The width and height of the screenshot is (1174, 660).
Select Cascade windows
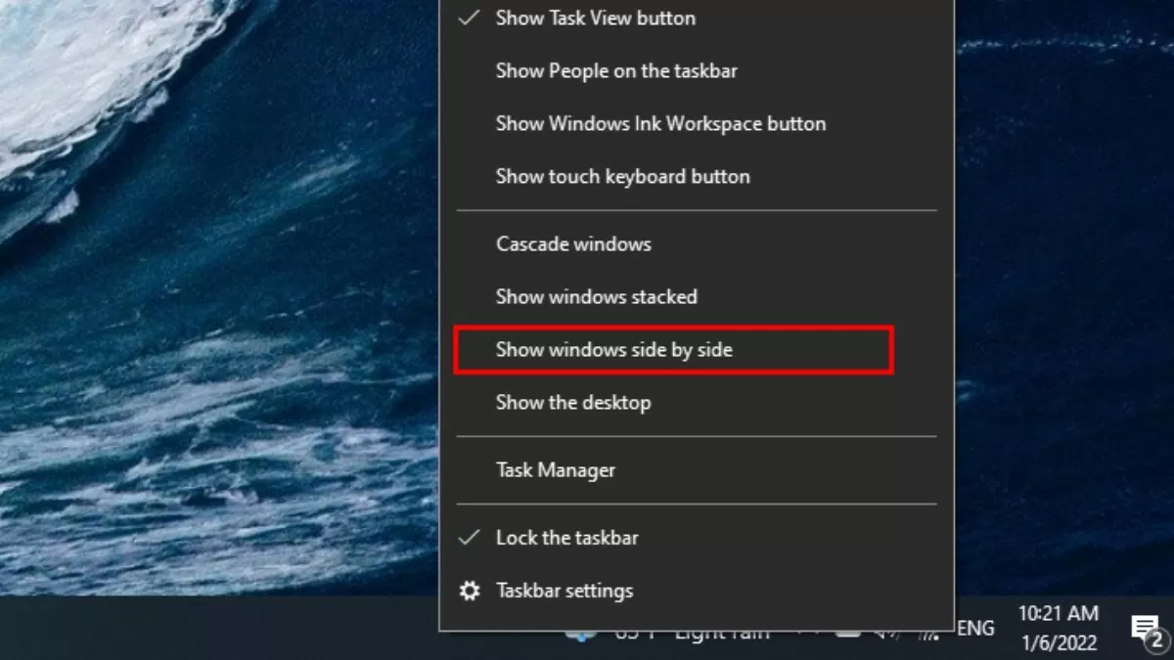[x=573, y=243]
